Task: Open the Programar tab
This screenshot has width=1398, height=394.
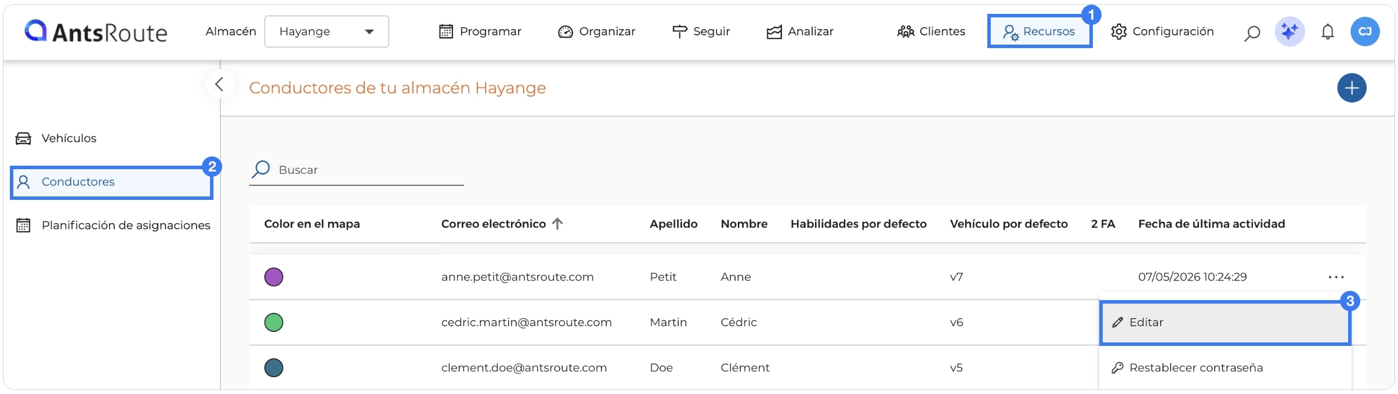Action: [x=480, y=31]
